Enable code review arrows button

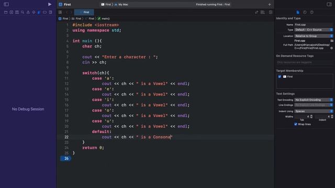[256, 13]
